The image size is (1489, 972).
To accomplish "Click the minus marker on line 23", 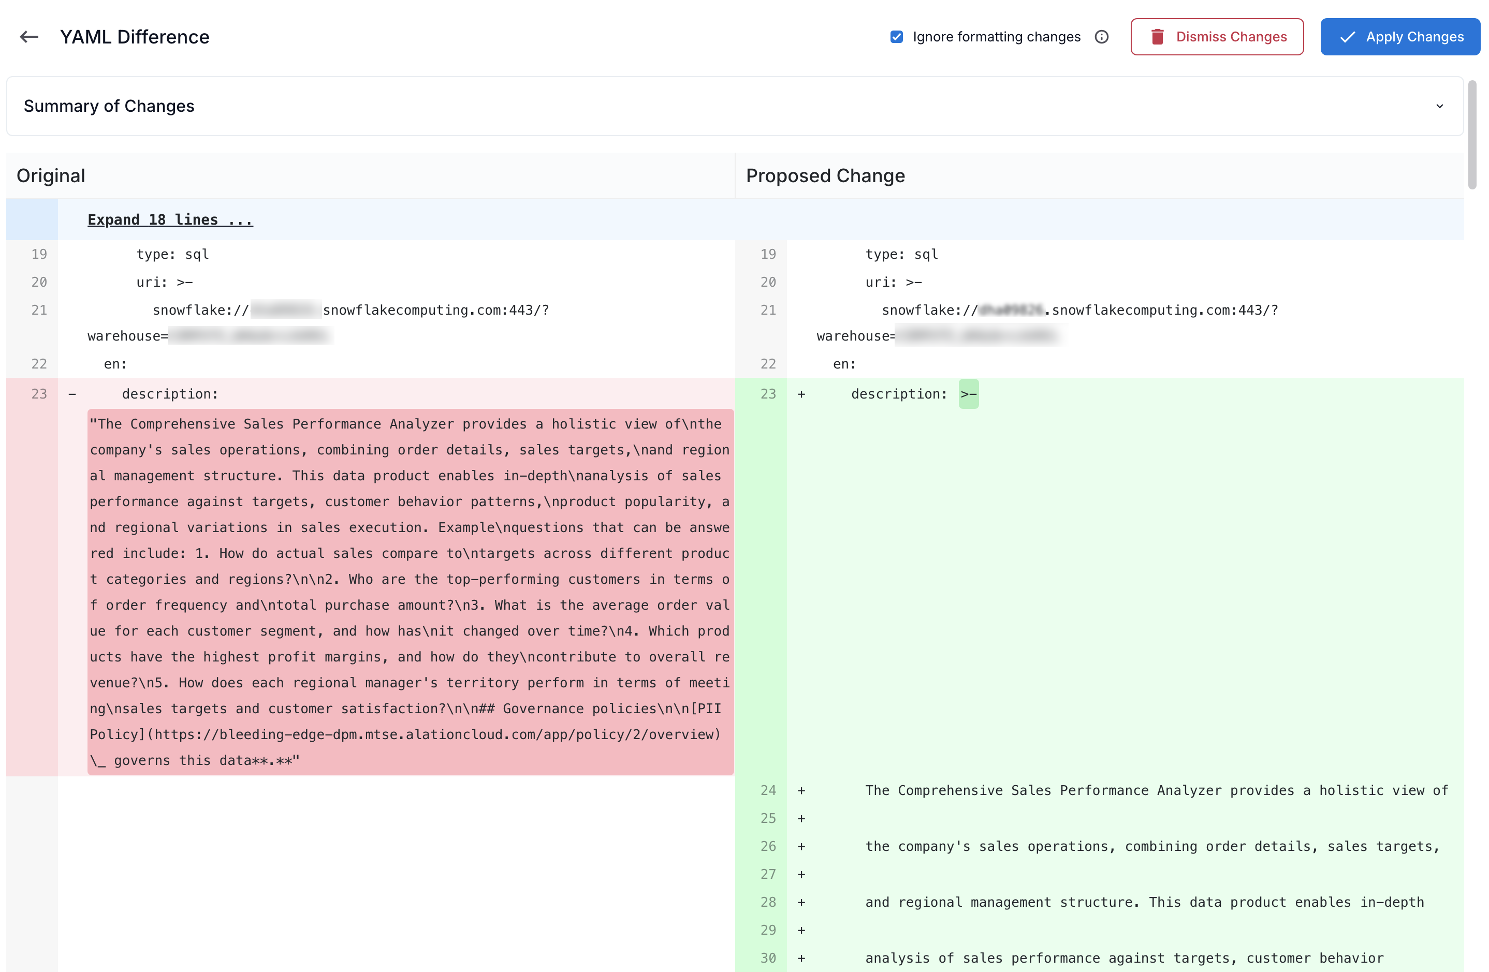I will [72, 394].
